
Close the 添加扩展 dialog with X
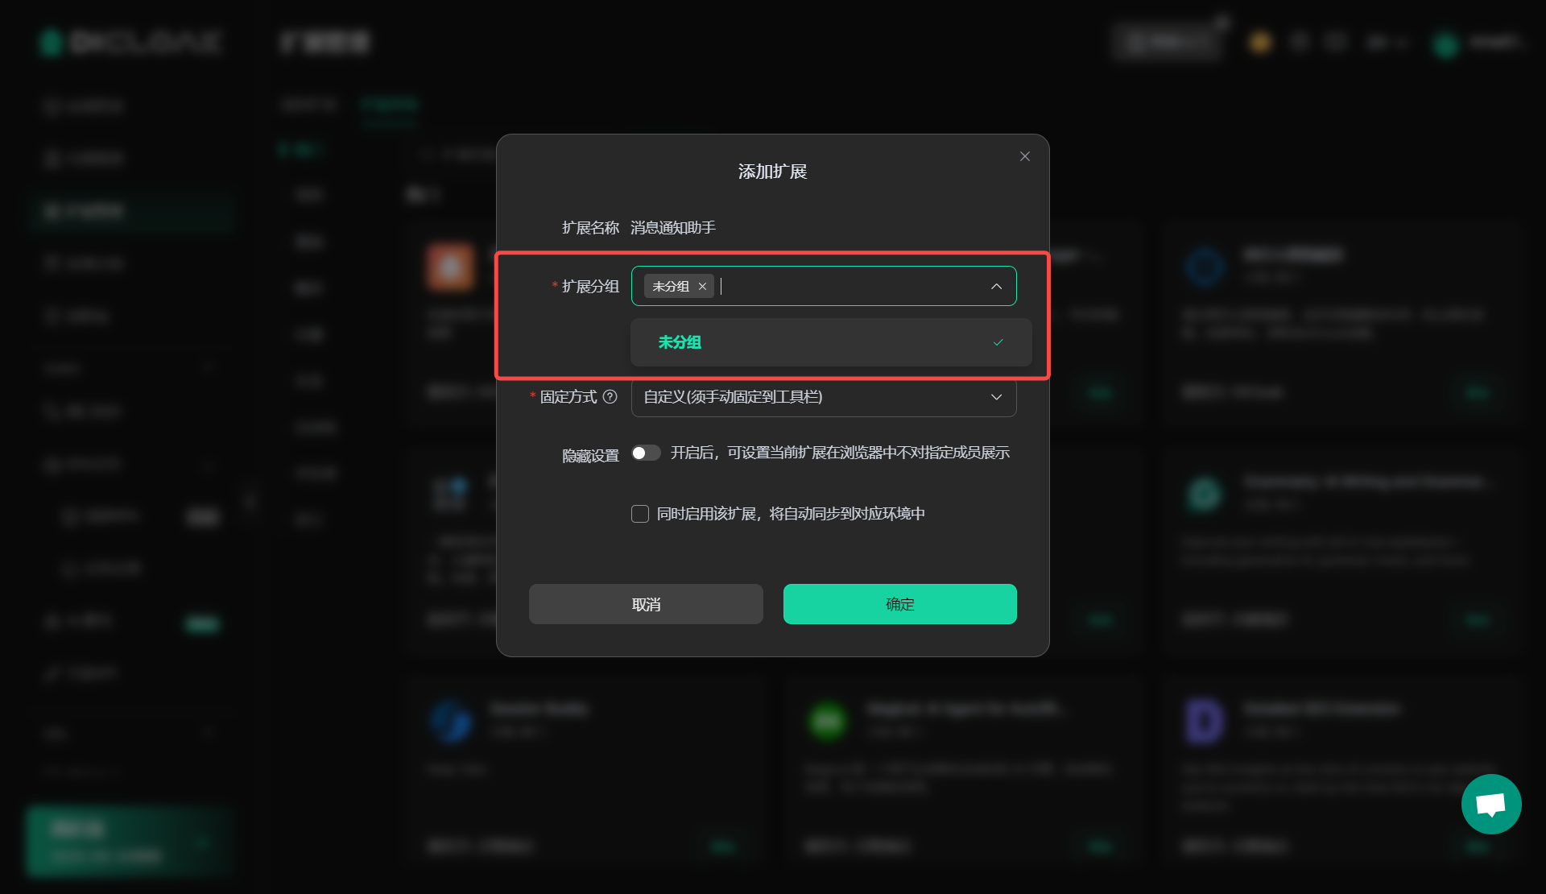pos(1024,156)
